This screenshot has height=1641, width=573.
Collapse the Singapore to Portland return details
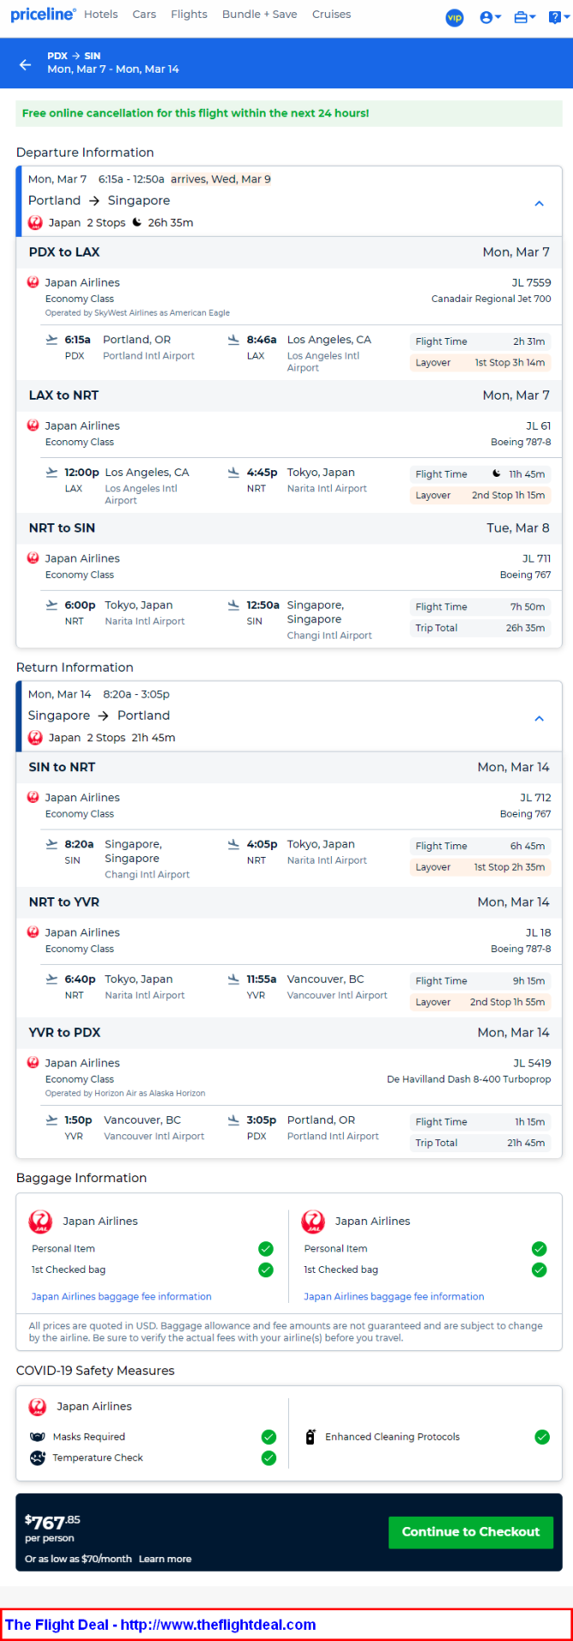pyautogui.click(x=539, y=718)
